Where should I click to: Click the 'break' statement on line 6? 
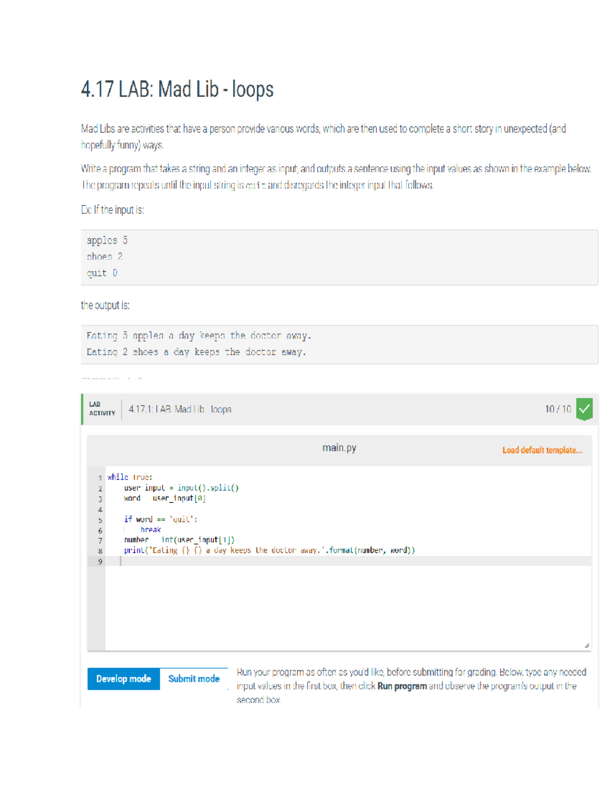150,529
